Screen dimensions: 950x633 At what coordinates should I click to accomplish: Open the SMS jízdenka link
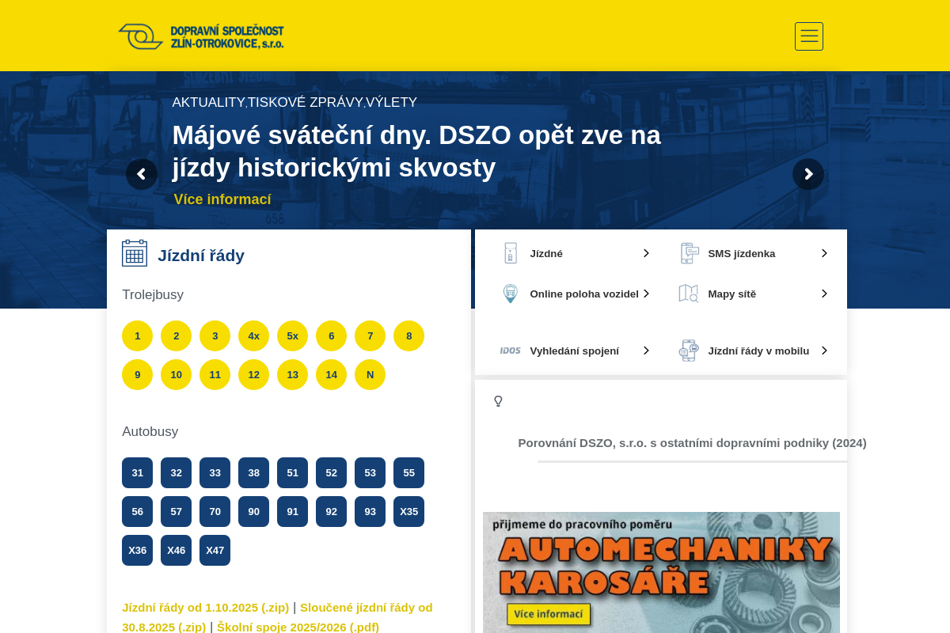coord(742,254)
